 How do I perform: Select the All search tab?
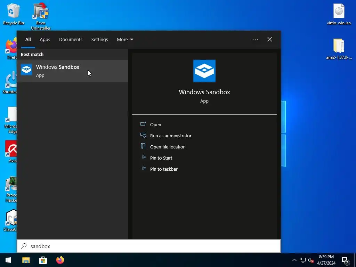28,40
